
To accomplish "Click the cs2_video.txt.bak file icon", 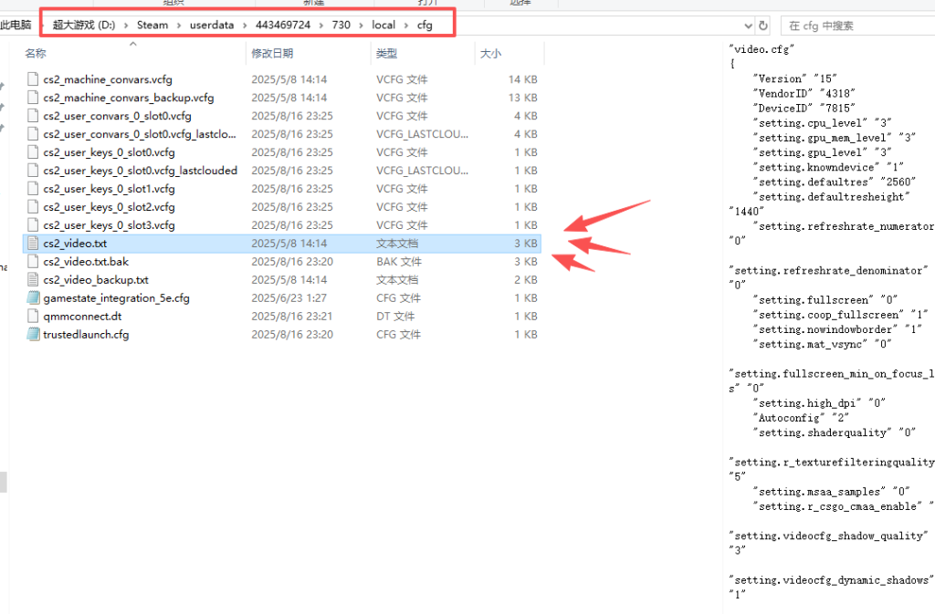I will coord(34,262).
